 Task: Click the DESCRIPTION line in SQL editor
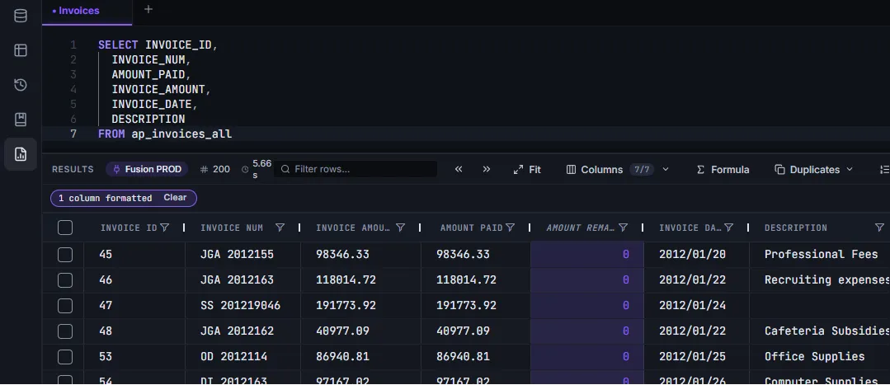[148, 120]
